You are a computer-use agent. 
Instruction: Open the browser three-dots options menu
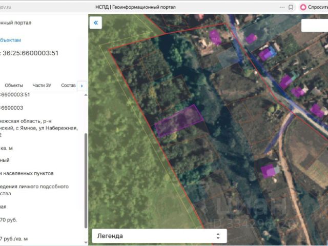point(282,7)
